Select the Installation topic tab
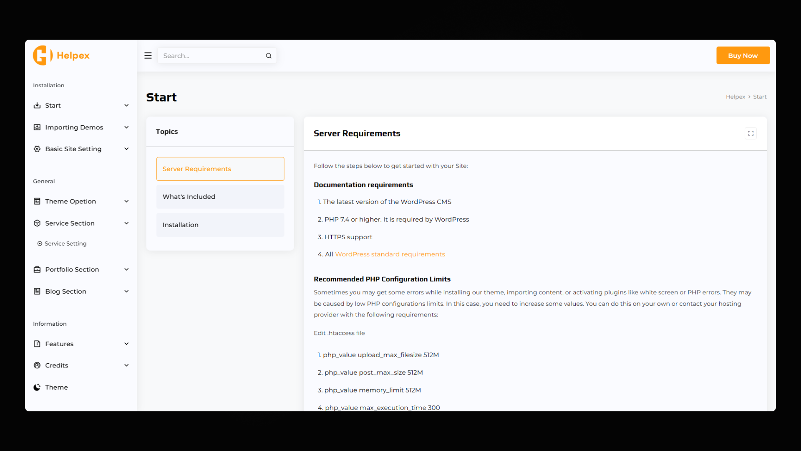801x451 pixels. 220,225
